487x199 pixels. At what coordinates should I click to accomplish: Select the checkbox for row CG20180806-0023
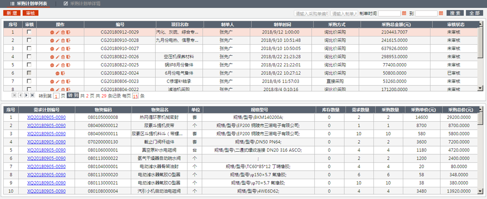29,81
